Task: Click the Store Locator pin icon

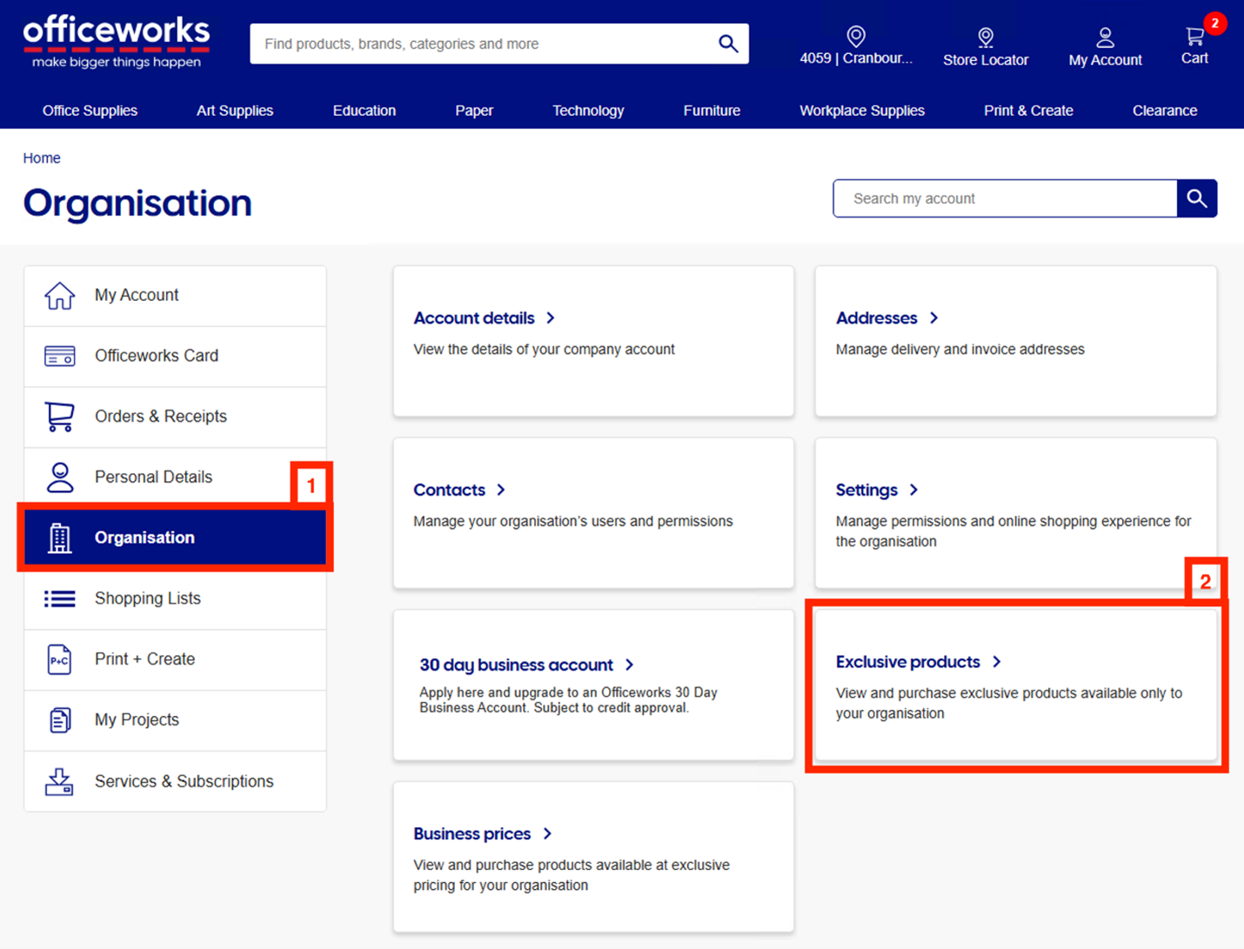Action: click(985, 37)
